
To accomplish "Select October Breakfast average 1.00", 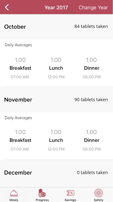I will (20, 60).
